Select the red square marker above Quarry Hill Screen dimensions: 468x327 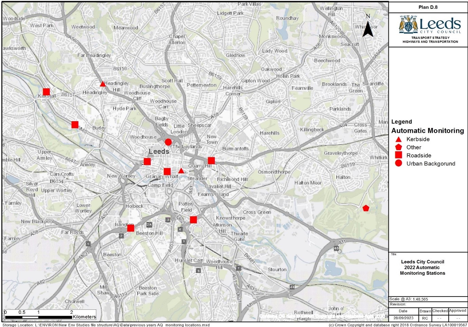(x=211, y=160)
